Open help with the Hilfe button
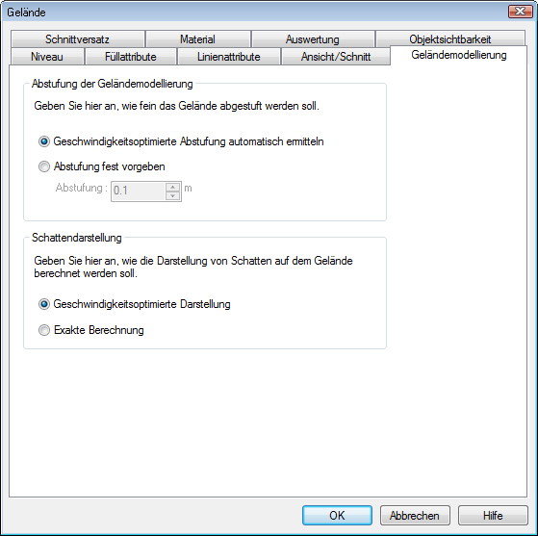The width and height of the screenshot is (538, 536). pos(493,515)
